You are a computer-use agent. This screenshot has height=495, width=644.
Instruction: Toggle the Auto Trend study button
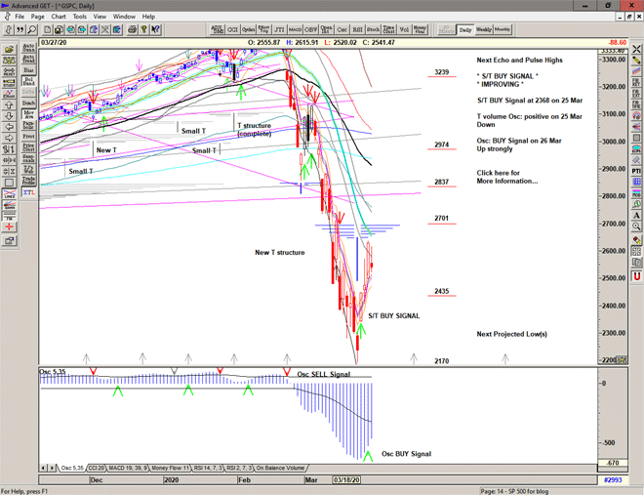[x=28, y=59]
